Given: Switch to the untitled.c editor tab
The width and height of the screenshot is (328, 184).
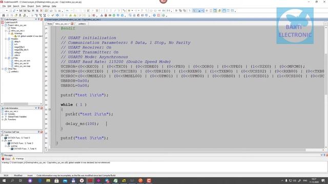Looking at the screenshot, I should tap(82, 24).
